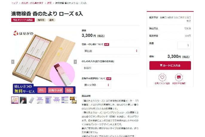The width and height of the screenshot is (205, 137).
Task: Open 包装・のし紙 dropdown showing 御仏前
Action: coord(111,51)
